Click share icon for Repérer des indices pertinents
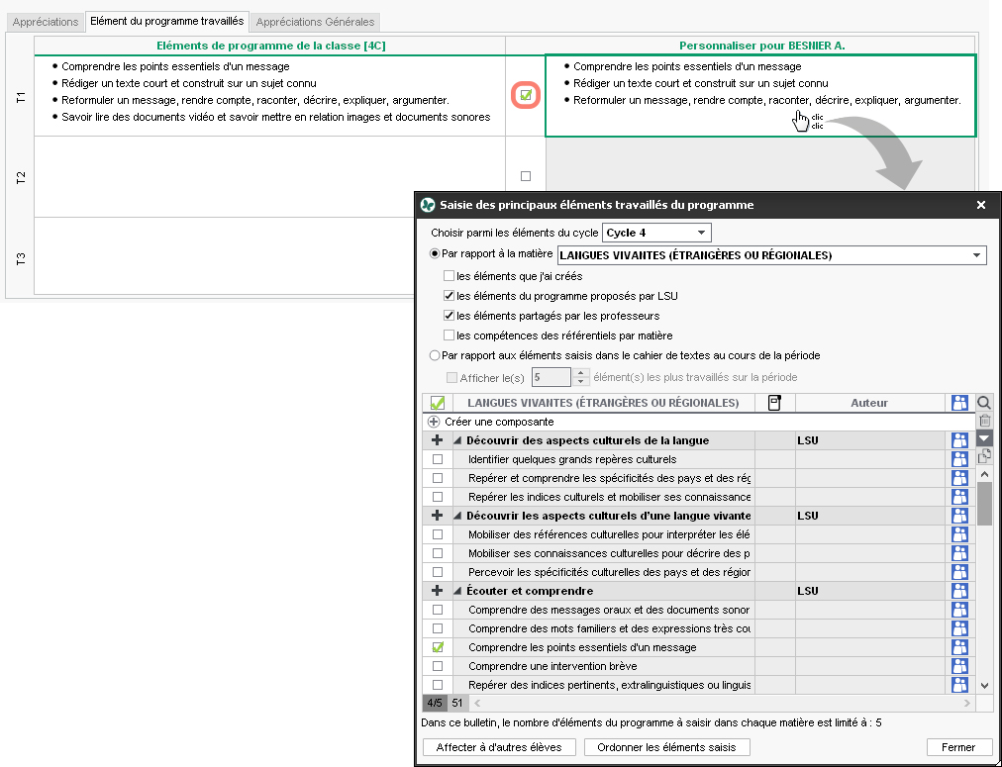 [x=959, y=685]
